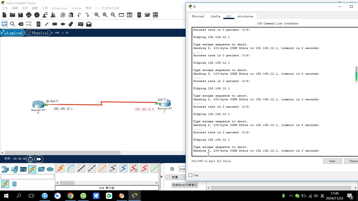This screenshot has height=201, width=358.
Task: Pick the Draw Rectangle tool
Action: click(55, 24)
